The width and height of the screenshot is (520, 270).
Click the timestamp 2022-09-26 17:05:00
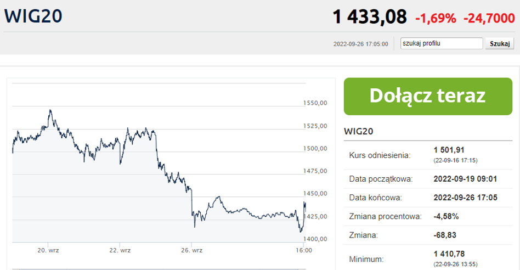pos(361,44)
